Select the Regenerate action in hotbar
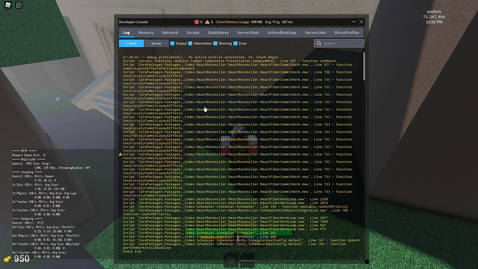 (x=247, y=260)
